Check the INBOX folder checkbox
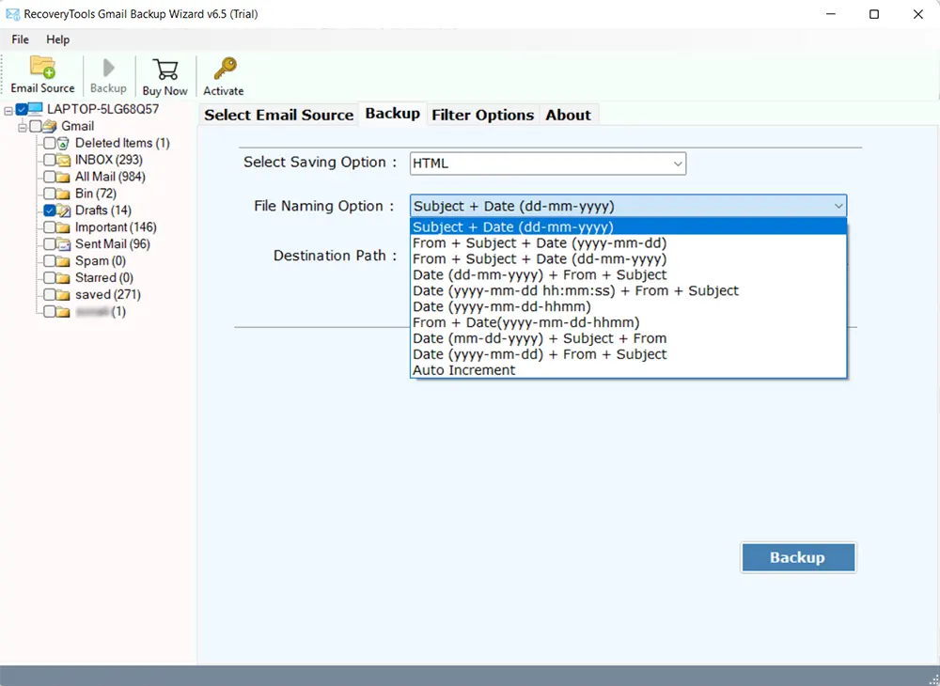The width and height of the screenshot is (940, 686). [50, 160]
